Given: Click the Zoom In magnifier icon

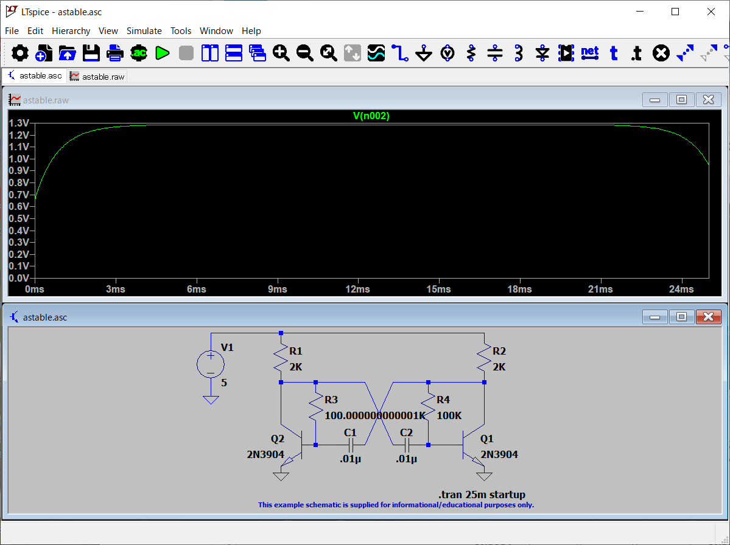Looking at the screenshot, I should (281, 54).
